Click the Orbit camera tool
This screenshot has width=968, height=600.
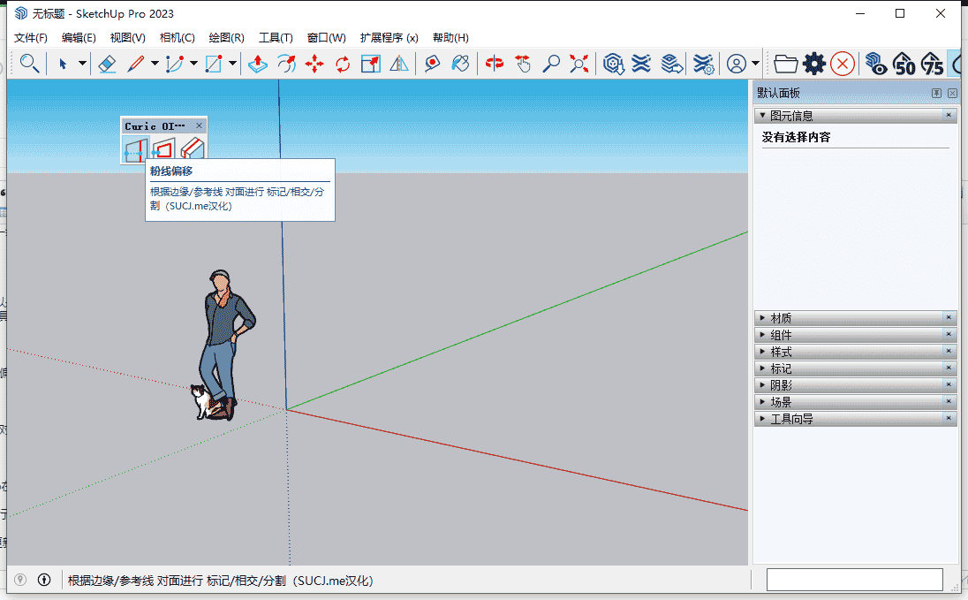[x=495, y=64]
